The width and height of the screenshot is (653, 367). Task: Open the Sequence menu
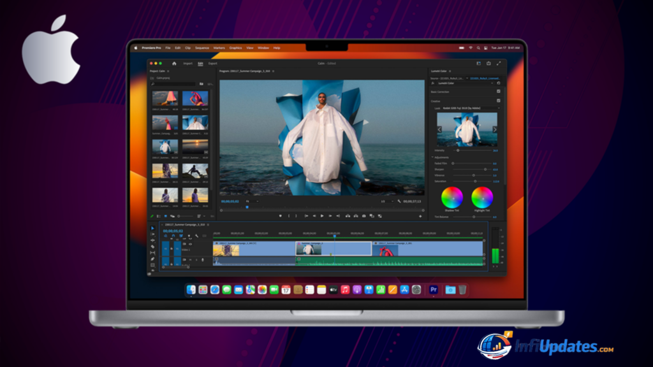(x=202, y=48)
